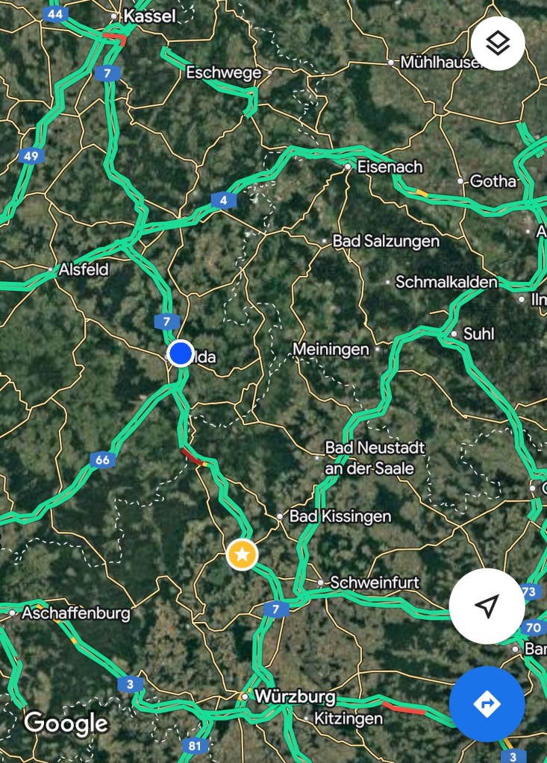Select the Kassel city label
The width and height of the screenshot is (547, 763).
149,16
